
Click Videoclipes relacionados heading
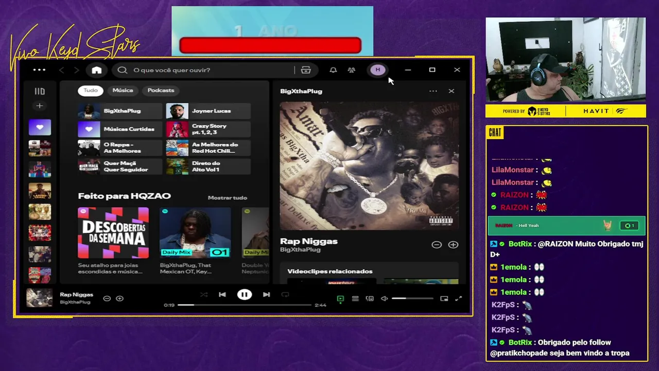tap(330, 272)
